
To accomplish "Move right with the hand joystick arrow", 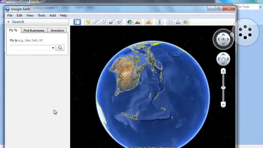I will (x=228, y=59).
